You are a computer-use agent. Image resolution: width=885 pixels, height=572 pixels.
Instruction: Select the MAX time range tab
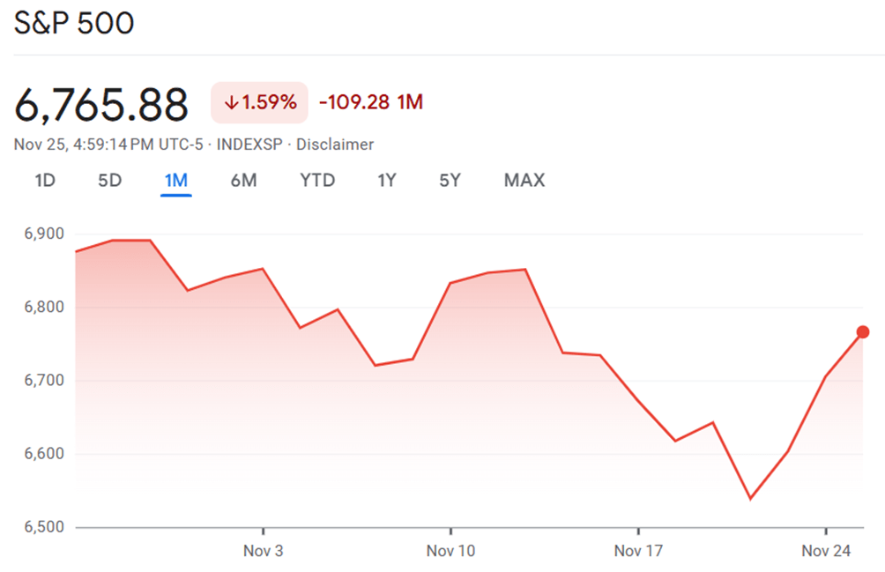524,181
